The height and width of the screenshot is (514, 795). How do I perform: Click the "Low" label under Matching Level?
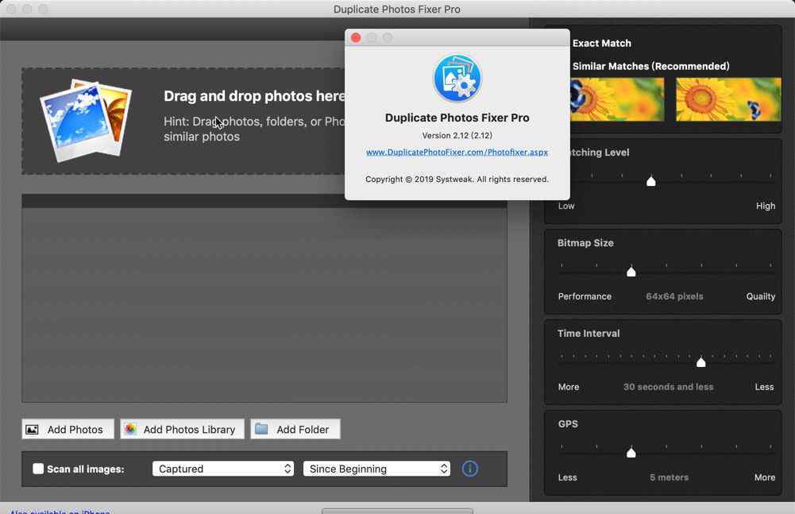[566, 206]
